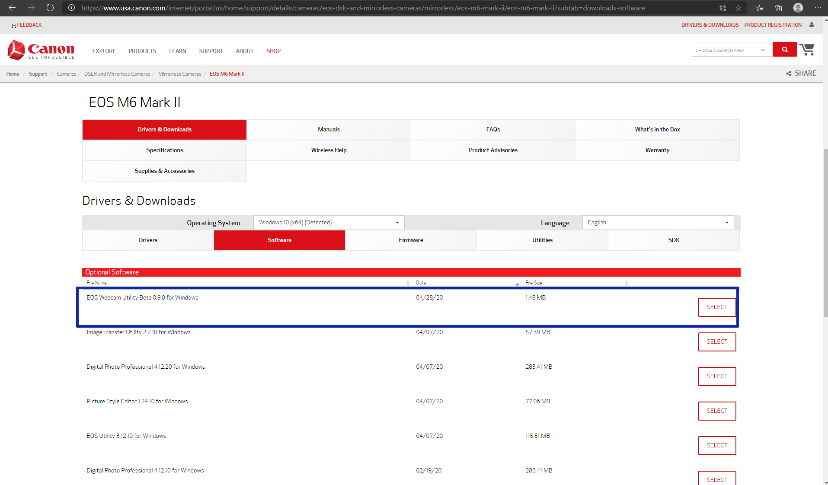Click the browser translate icon
This screenshot has height=485, width=828.
[x=723, y=8]
